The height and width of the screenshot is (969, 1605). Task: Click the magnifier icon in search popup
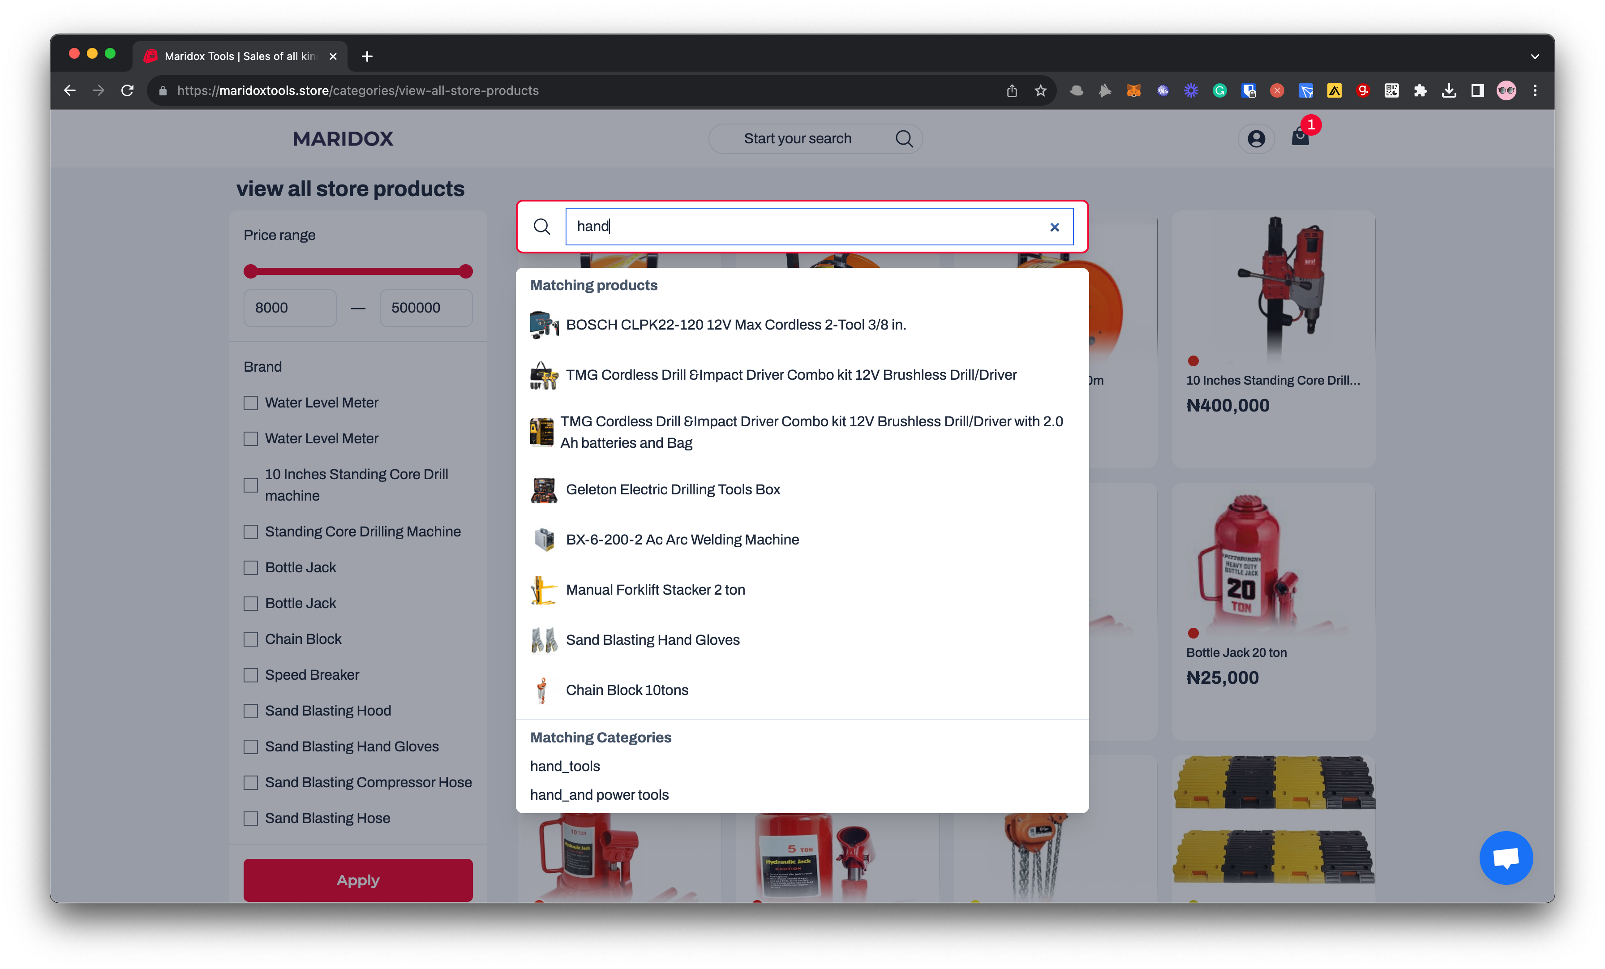point(541,226)
